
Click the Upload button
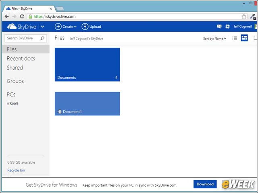click(92, 27)
